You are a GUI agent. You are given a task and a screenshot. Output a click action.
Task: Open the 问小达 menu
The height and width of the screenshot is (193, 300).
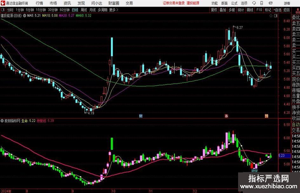pyautogui.click(x=97, y=3)
